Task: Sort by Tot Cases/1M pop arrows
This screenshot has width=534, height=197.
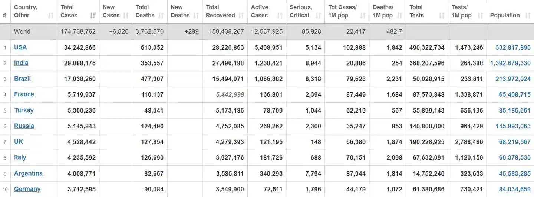Action: click(x=363, y=16)
